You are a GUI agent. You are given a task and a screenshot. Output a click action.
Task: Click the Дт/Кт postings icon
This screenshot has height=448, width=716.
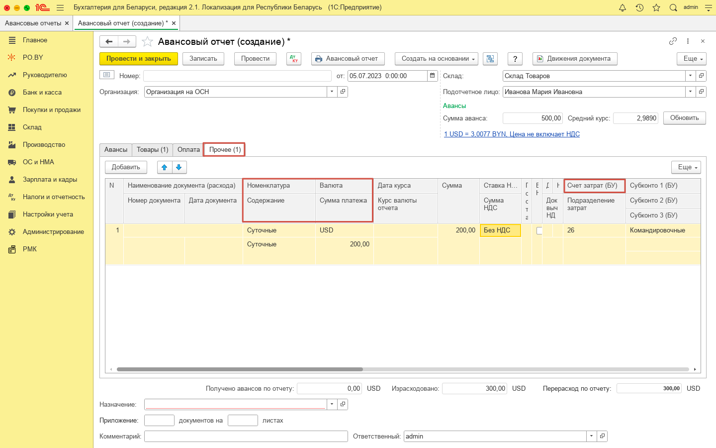click(x=294, y=59)
